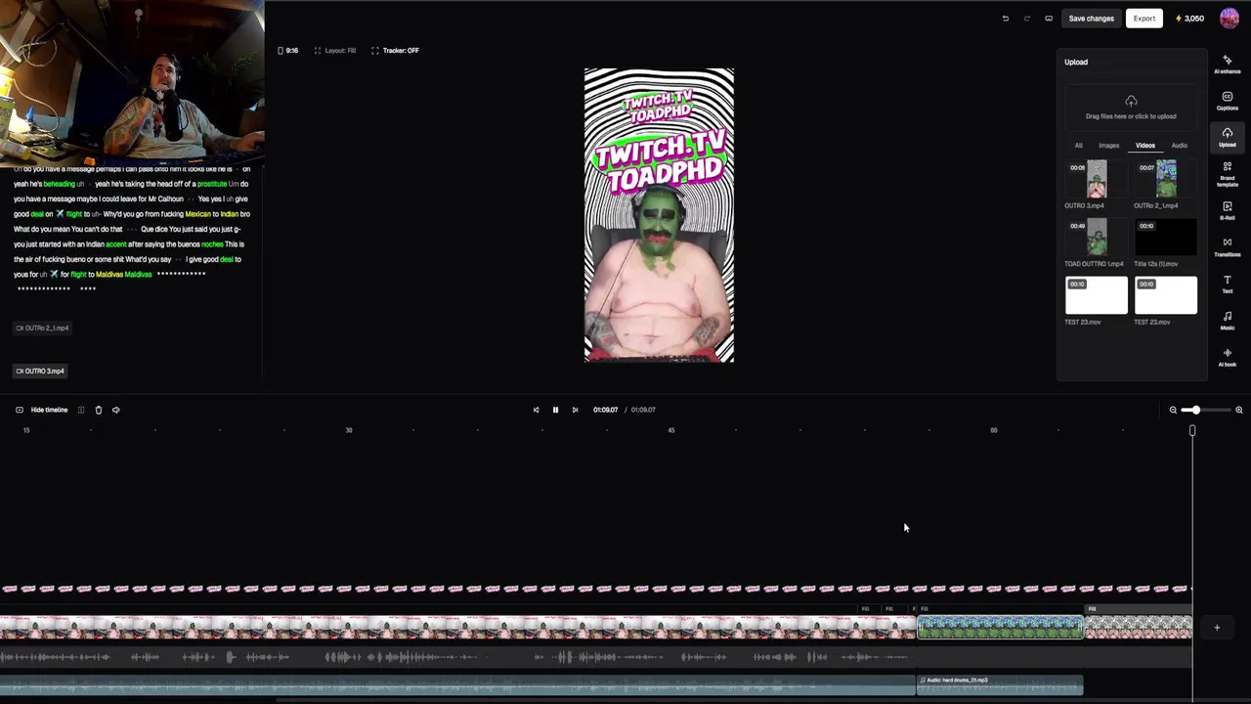
Task: Open the Brand template panel
Action: (x=1227, y=174)
